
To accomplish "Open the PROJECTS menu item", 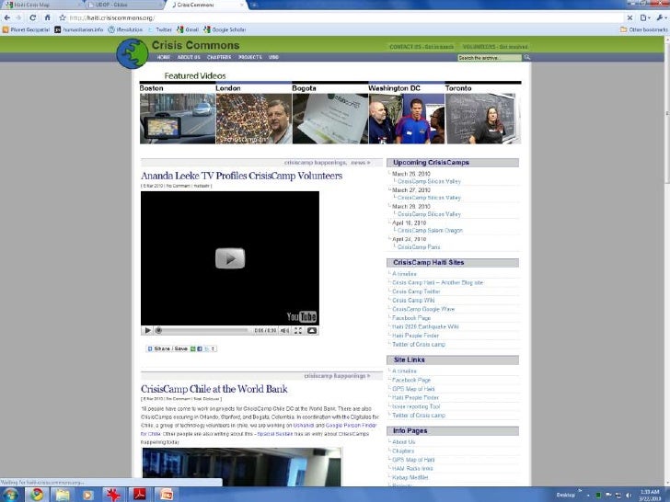I will (x=250, y=57).
